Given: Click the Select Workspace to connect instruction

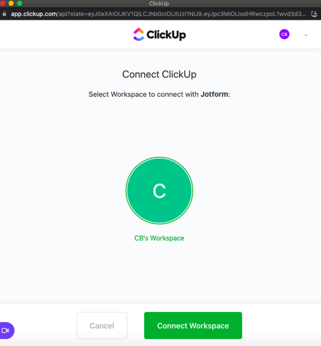Looking at the screenshot, I should [x=159, y=95].
